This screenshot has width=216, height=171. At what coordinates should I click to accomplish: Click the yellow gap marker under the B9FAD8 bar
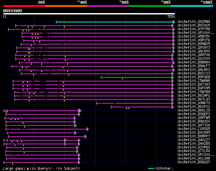[122, 79]
